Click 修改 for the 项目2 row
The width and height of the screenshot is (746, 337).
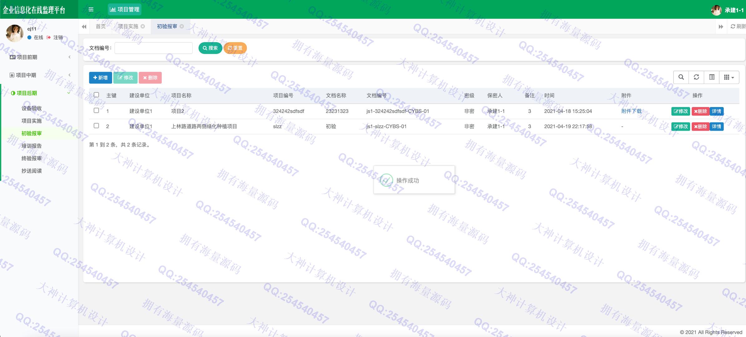click(680, 111)
